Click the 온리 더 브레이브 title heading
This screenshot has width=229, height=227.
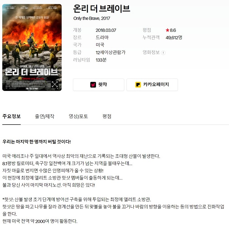(101, 9)
